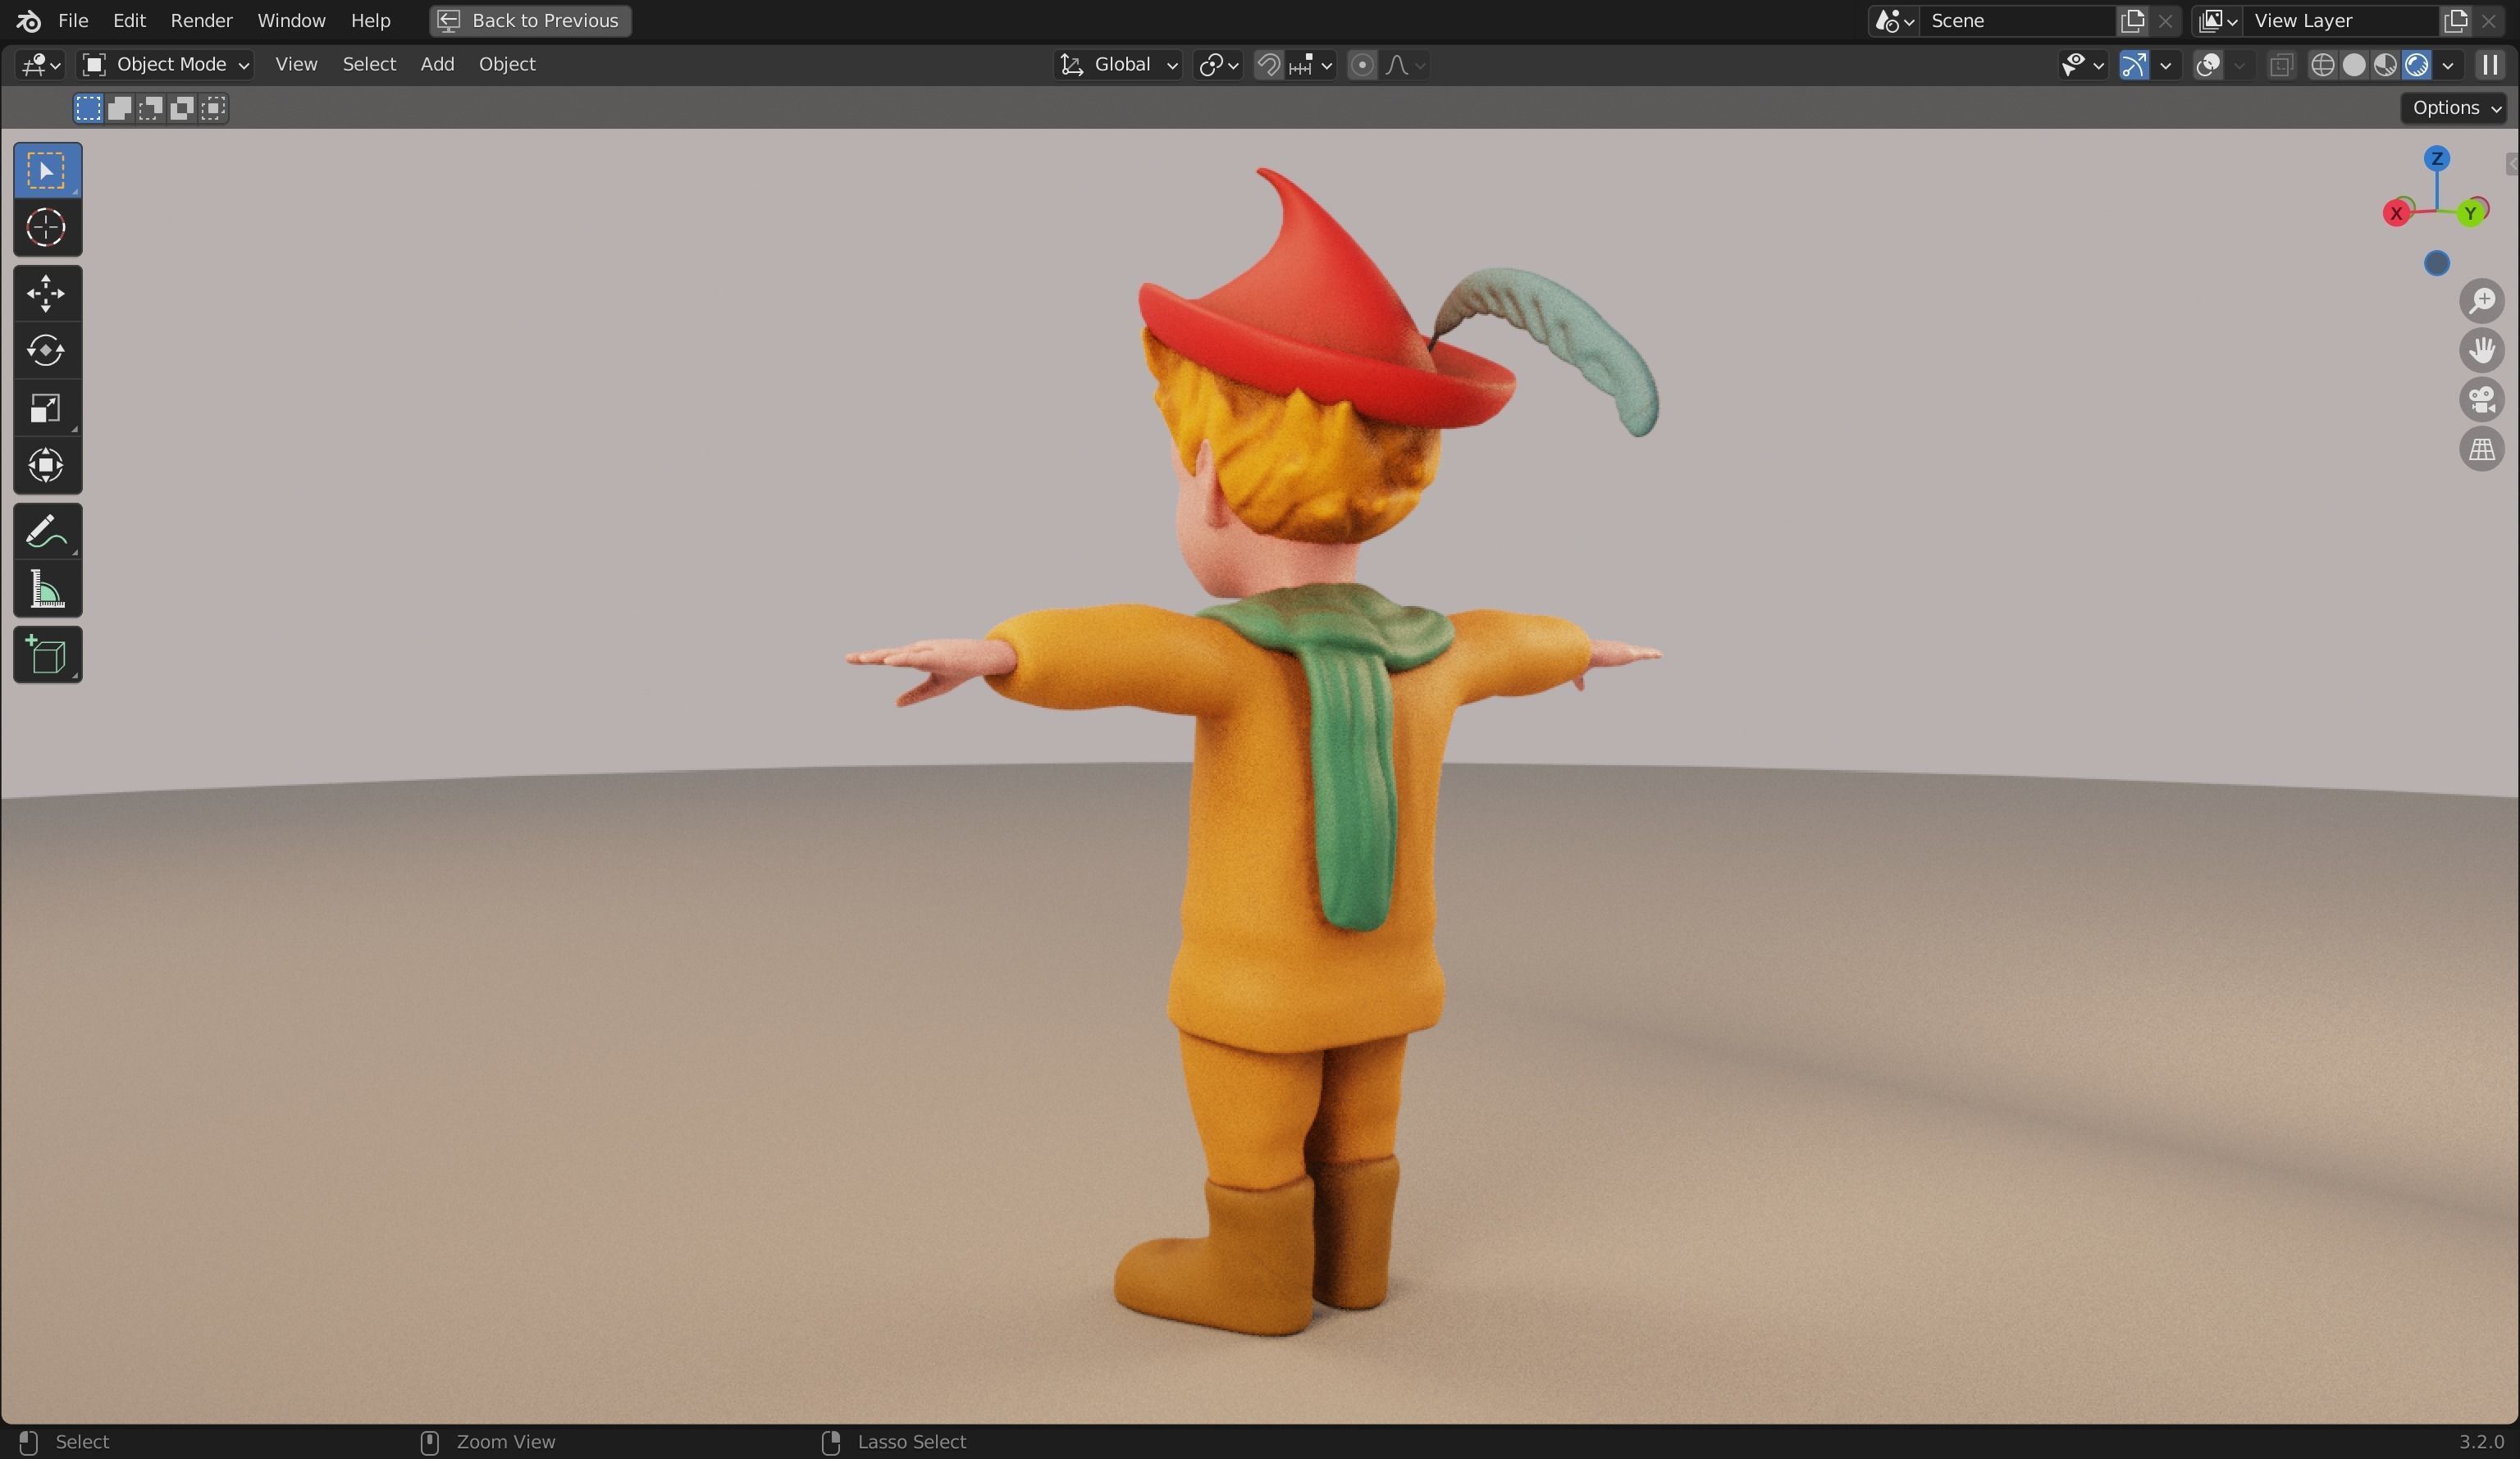
Task: Align view to the X axis
Action: click(x=2396, y=213)
